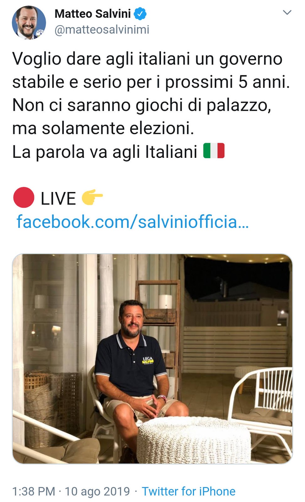305x502 pixels.
Task: Click the LIVE text label
Action: 58,198
